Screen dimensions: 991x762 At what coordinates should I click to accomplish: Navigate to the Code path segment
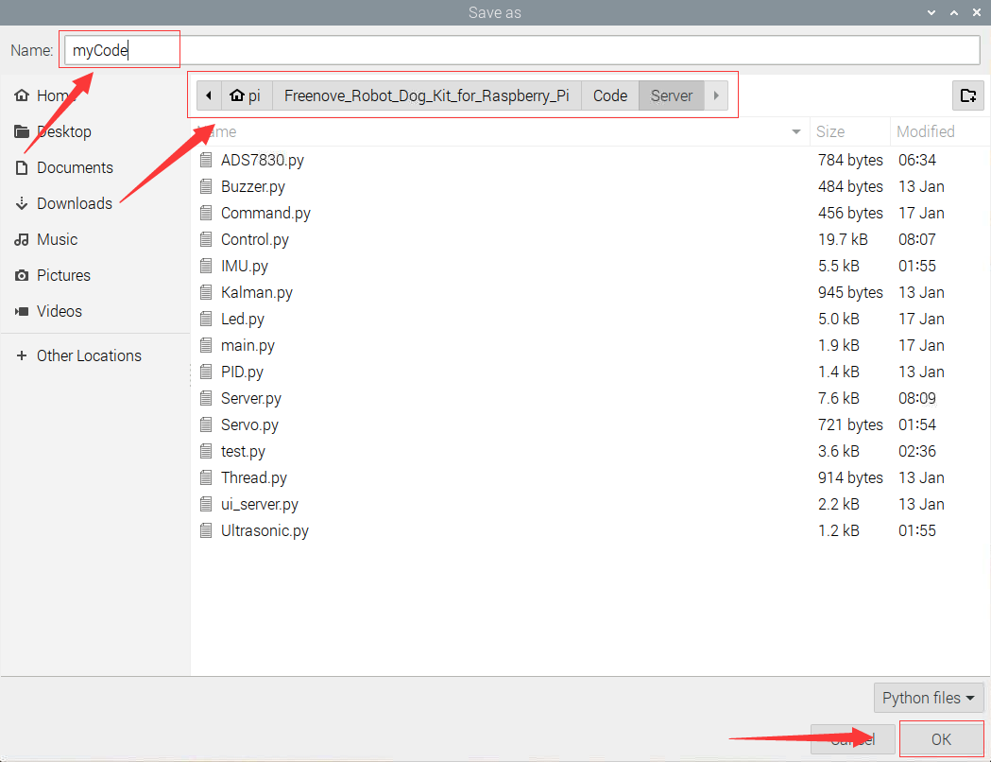pos(610,95)
